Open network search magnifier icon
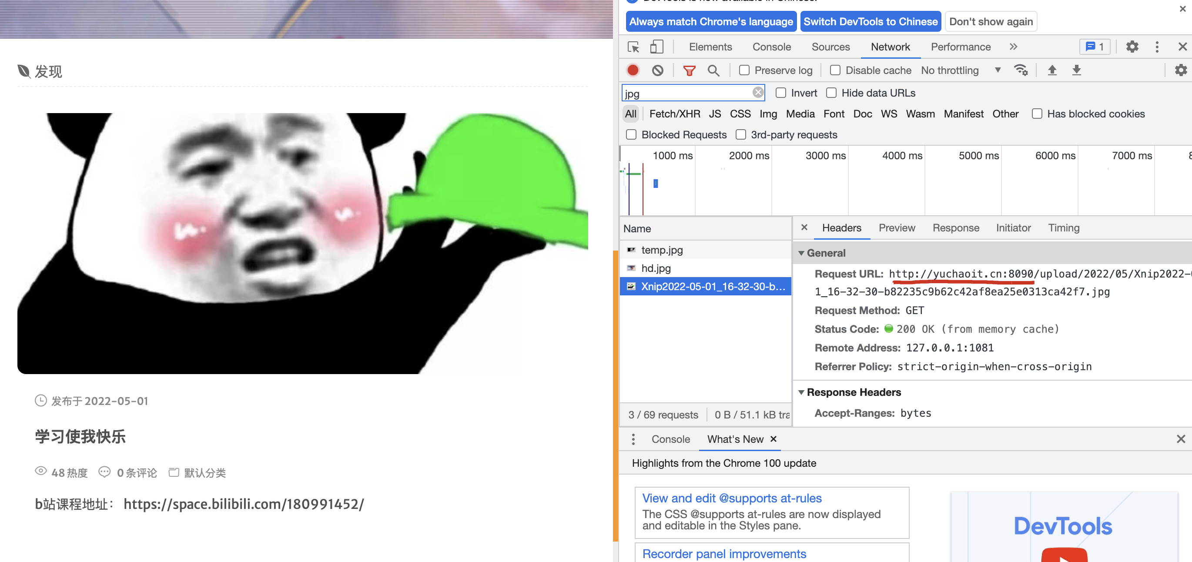This screenshot has height=562, width=1192. point(713,70)
